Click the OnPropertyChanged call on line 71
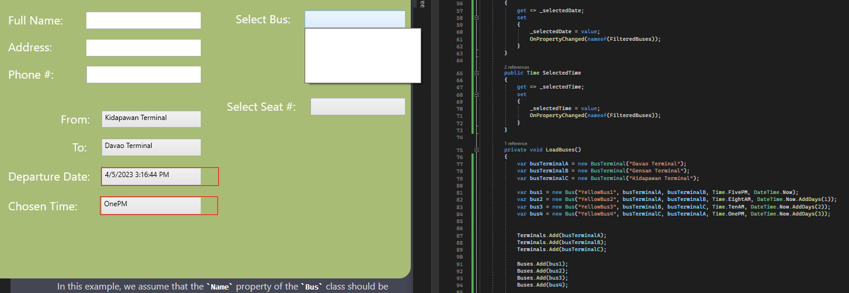Viewport: 849px width, 293px height. pos(595,115)
